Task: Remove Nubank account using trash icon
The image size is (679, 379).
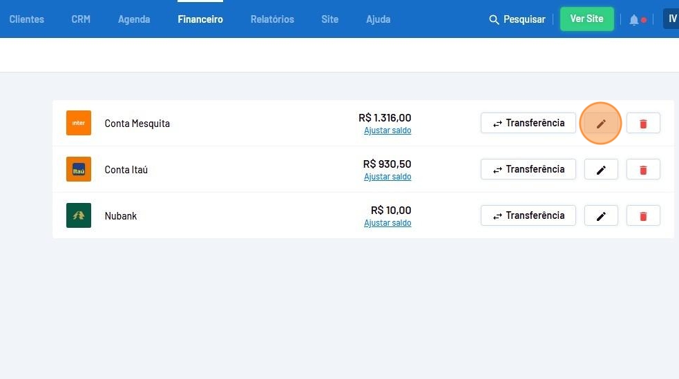Action: click(643, 216)
